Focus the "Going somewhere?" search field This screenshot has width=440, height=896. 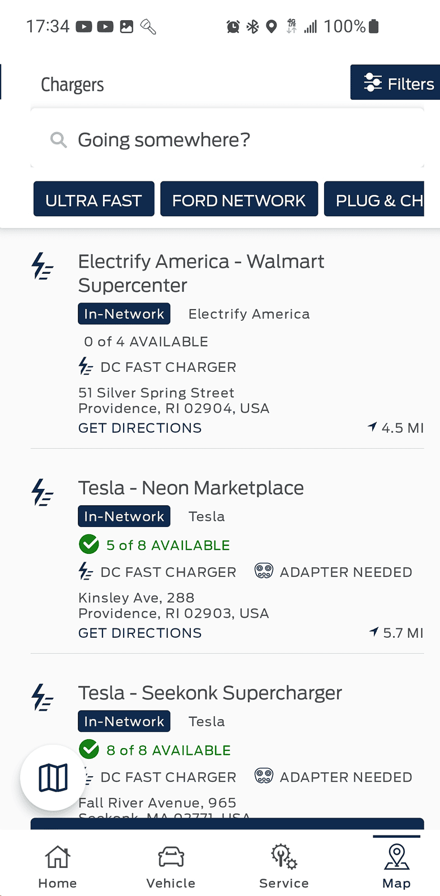pos(224,139)
